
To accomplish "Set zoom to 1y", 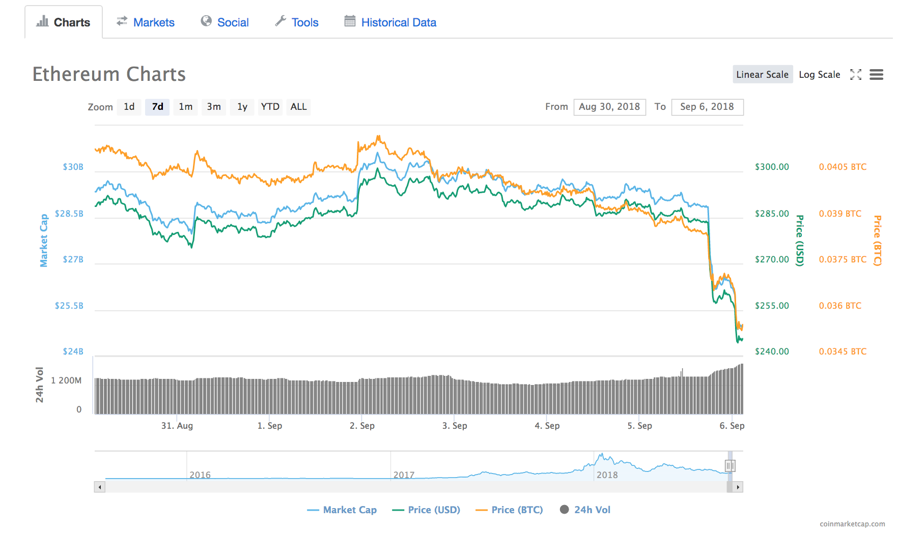I will pos(242,107).
